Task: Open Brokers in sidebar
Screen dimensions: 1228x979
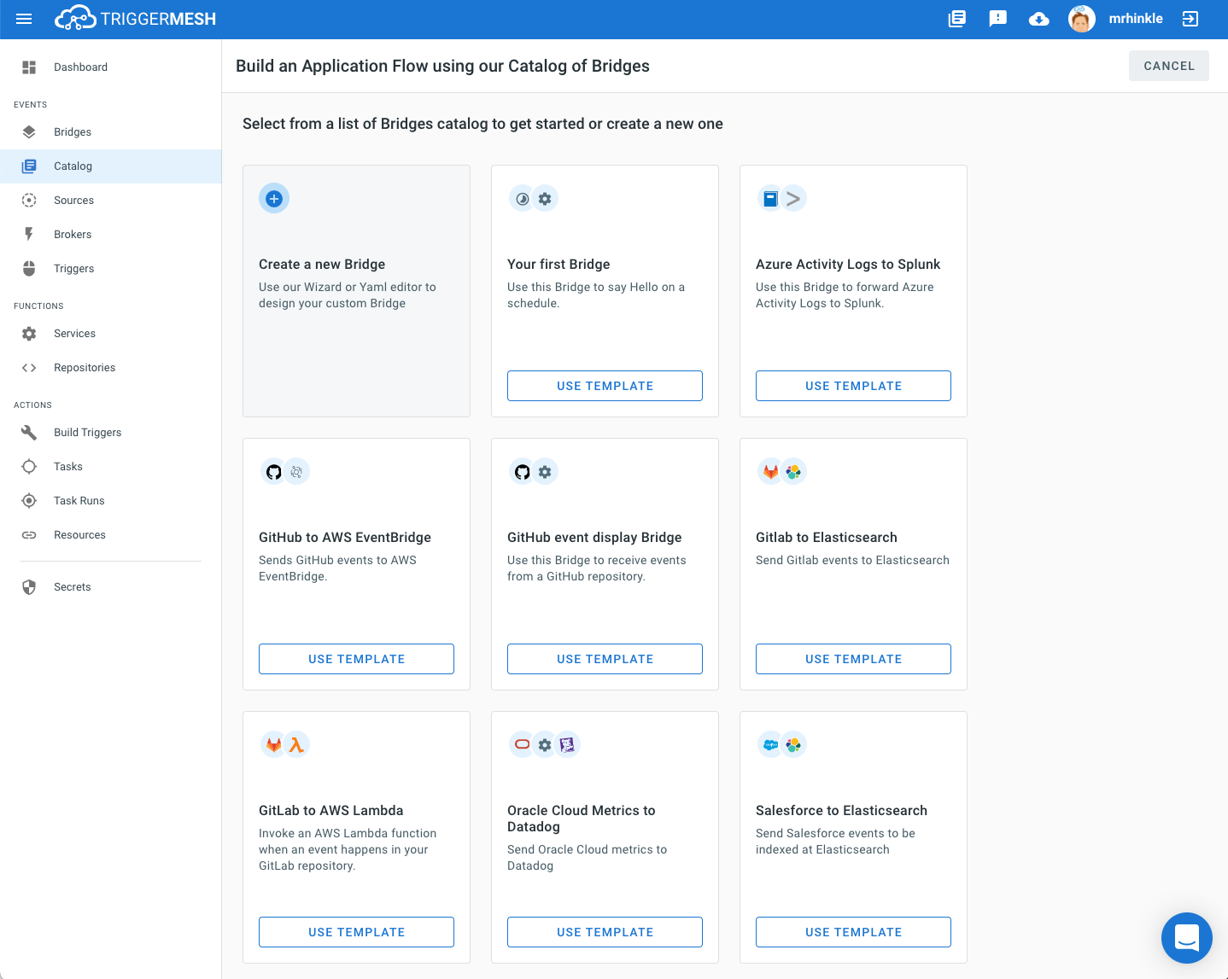Action: 111,235
